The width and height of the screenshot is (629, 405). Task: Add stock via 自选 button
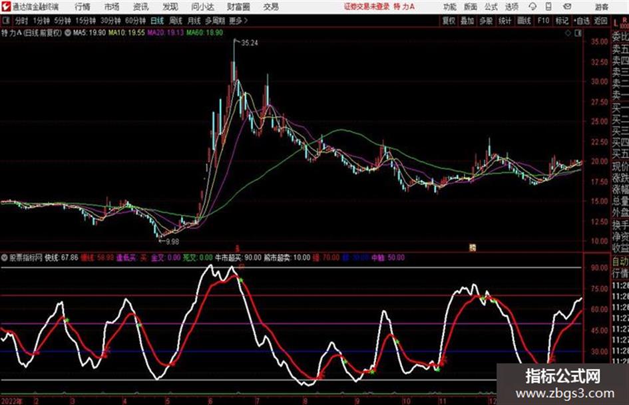582,21
